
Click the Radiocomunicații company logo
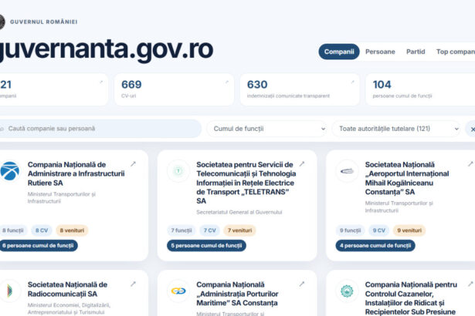10,291
